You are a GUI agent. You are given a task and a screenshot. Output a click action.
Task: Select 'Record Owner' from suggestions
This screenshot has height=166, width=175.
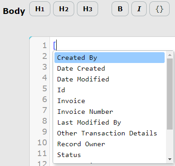tap(109, 144)
